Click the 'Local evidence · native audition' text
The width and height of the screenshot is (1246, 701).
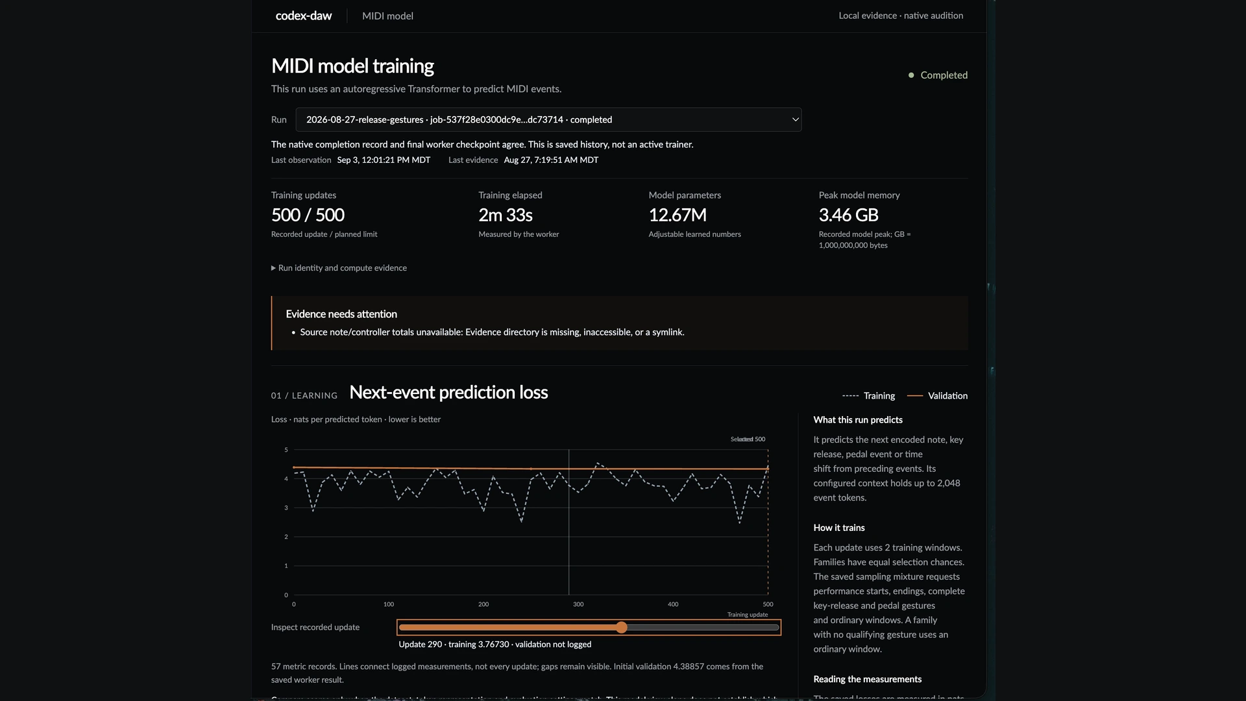[901, 16]
